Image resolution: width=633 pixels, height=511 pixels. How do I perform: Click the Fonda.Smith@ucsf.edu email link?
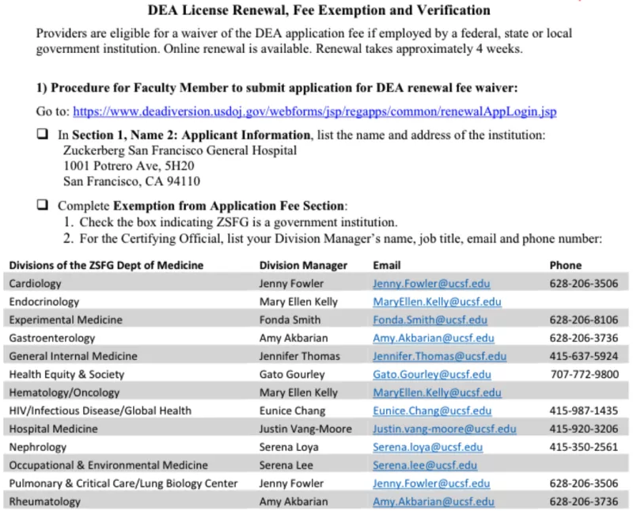click(430, 320)
